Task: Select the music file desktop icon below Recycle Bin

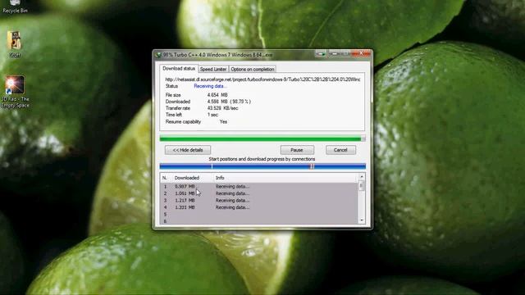Action: tap(15, 43)
